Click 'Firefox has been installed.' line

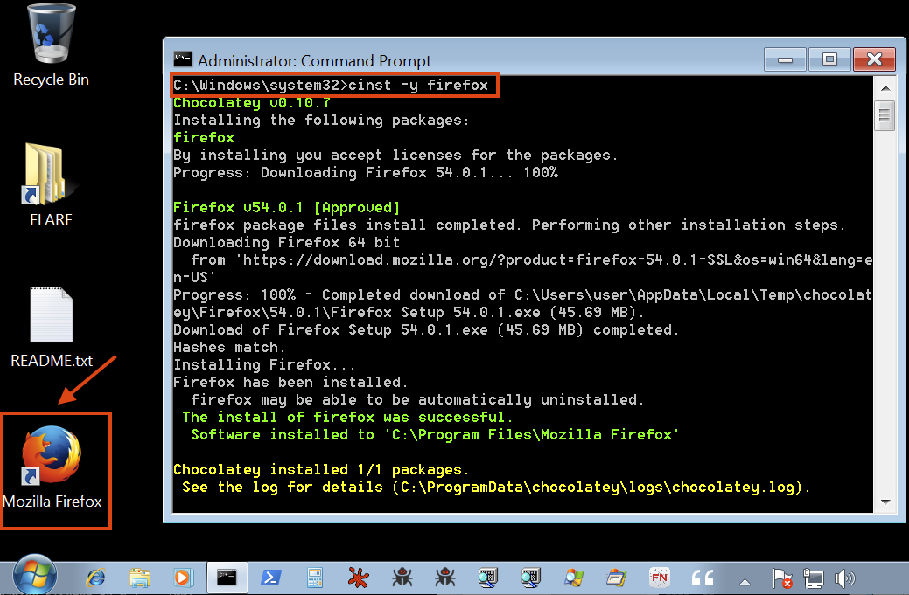290,382
